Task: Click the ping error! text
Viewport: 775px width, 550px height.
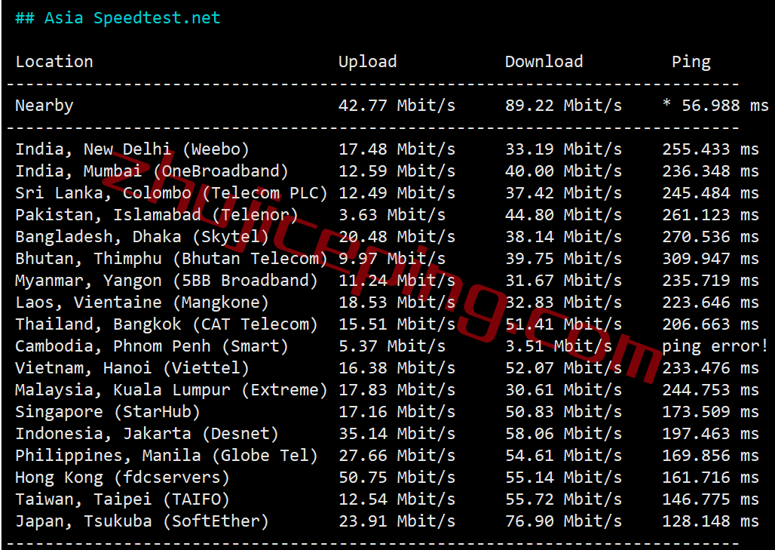Action: (x=715, y=346)
